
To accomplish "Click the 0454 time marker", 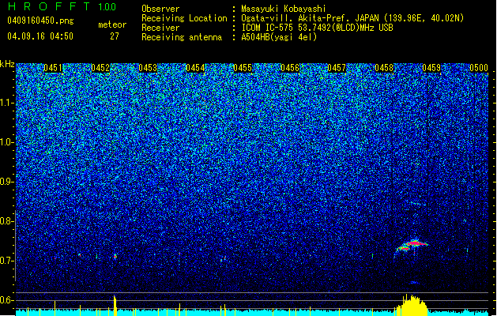I will [195, 68].
